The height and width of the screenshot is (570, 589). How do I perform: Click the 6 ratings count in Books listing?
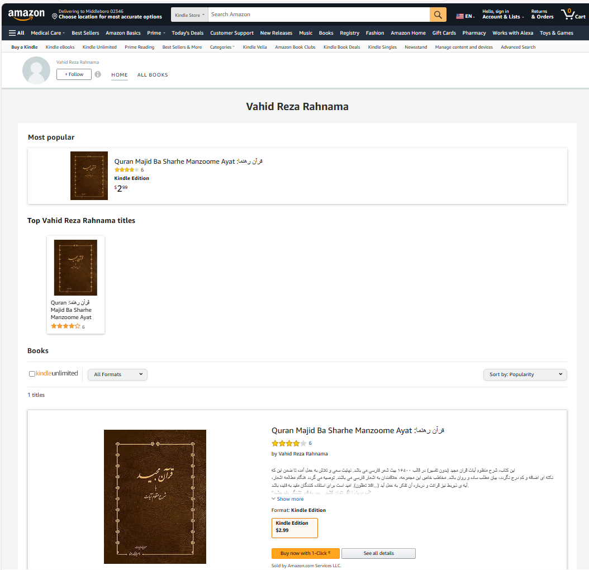click(x=310, y=443)
